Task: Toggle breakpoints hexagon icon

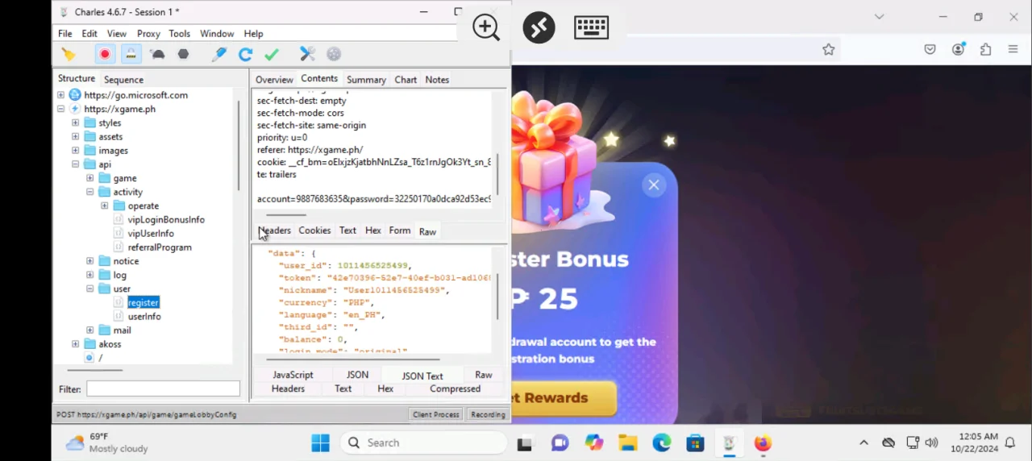Action: tap(183, 54)
